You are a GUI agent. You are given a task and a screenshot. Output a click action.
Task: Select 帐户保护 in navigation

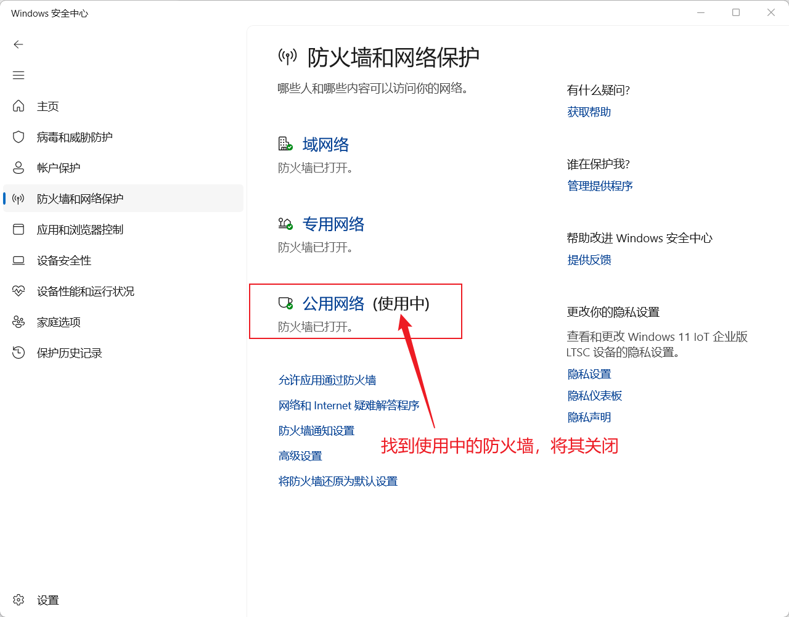[123, 168]
